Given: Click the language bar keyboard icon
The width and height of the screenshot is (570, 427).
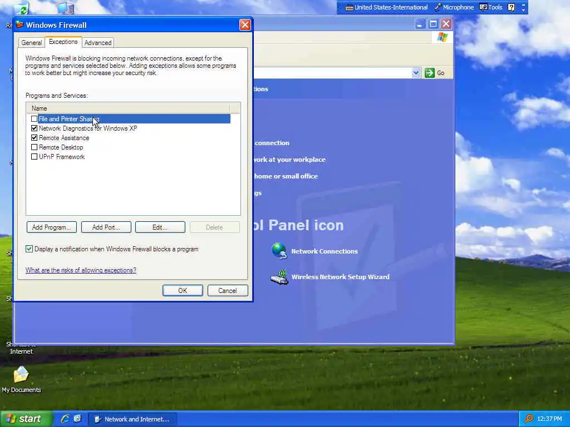Looking at the screenshot, I should 349,8.
